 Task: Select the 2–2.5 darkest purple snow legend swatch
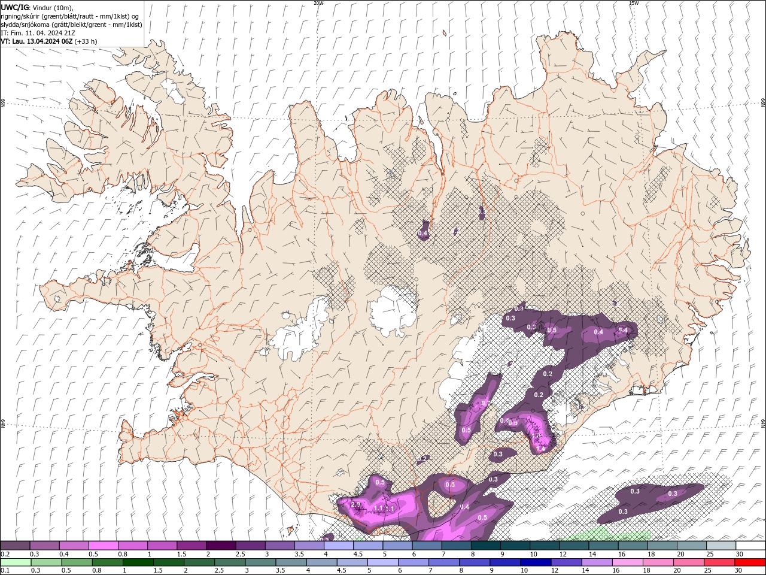click(x=221, y=545)
